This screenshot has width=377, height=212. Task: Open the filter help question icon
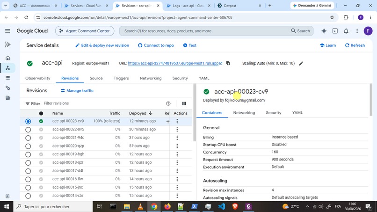pos(168,103)
